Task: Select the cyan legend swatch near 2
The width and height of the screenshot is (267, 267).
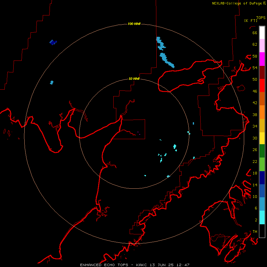Action: pos(262,217)
